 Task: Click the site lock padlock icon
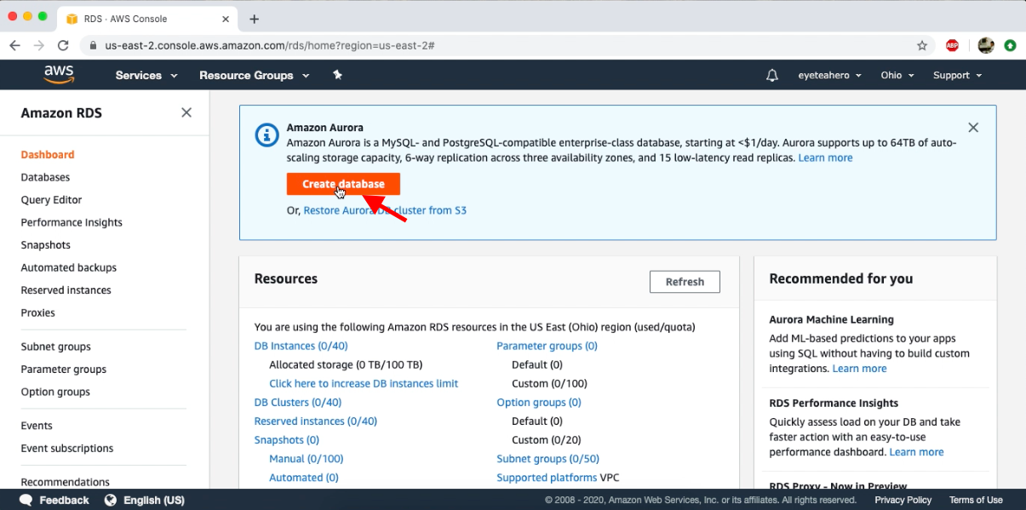point(92,45)
